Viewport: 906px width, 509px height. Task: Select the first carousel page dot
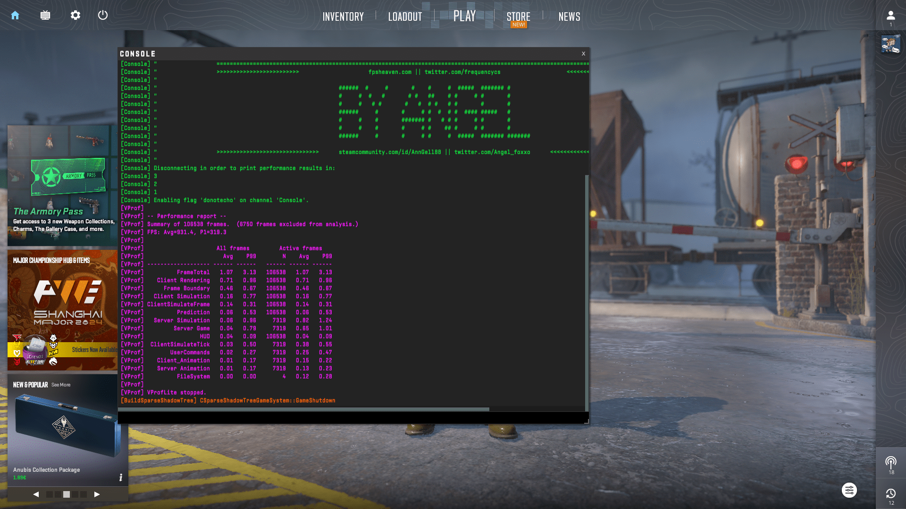coord(50,494)
